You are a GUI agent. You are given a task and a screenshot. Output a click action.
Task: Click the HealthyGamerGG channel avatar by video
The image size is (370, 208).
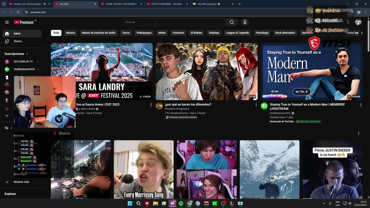point(264,106)
